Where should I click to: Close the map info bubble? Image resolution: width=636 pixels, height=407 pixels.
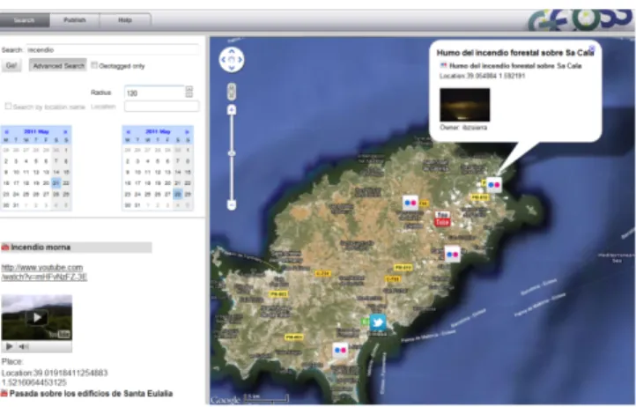click(x=592, y=48)
